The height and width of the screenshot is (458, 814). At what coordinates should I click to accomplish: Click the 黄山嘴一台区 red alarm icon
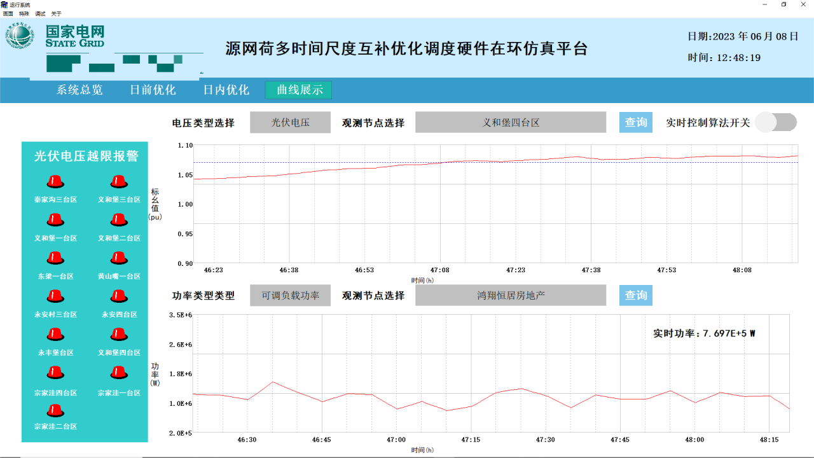coord(119,258)
